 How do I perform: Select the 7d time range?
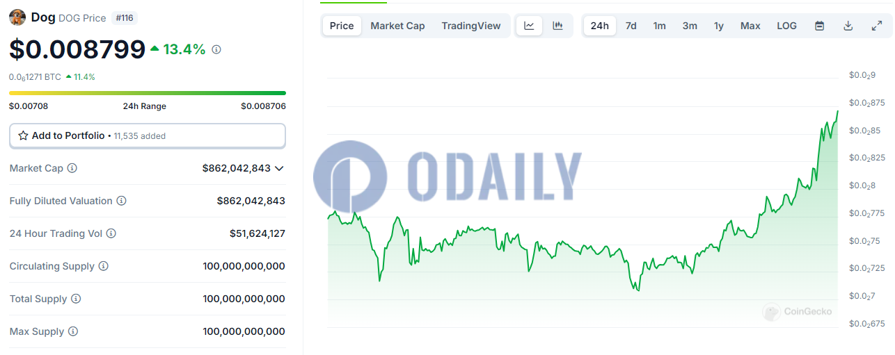[631, 26]
